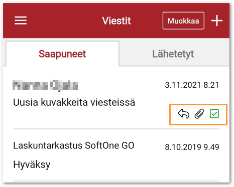234x187 pixels.
Task: Click the divider below first message
Action: tap(116, 129)
